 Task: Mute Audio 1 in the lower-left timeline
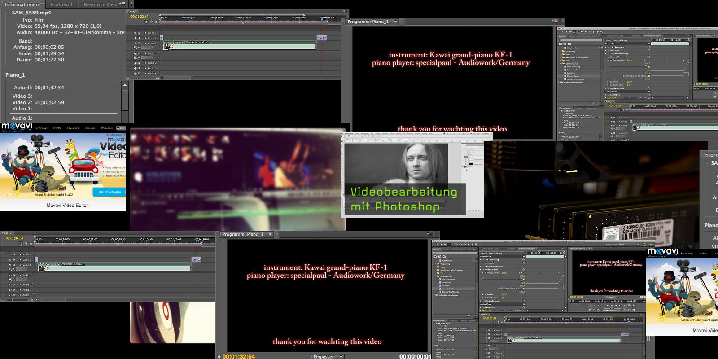(x=10, y=275)
